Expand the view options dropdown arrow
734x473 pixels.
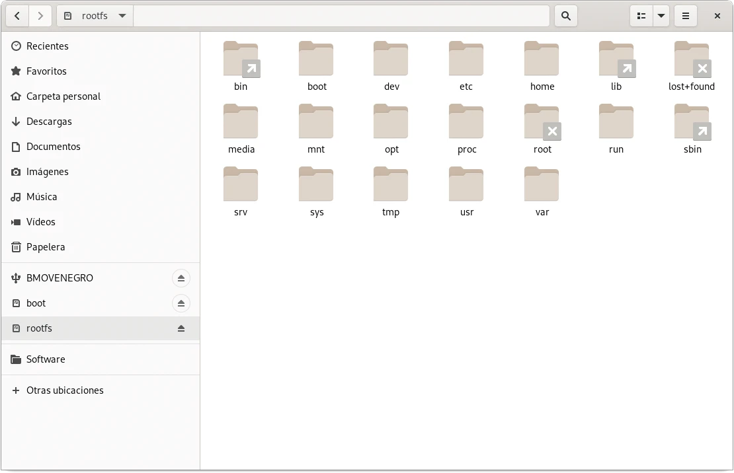661,16
